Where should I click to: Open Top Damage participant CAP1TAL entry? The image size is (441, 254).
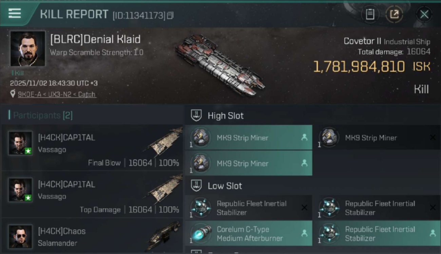click(92, 194)
